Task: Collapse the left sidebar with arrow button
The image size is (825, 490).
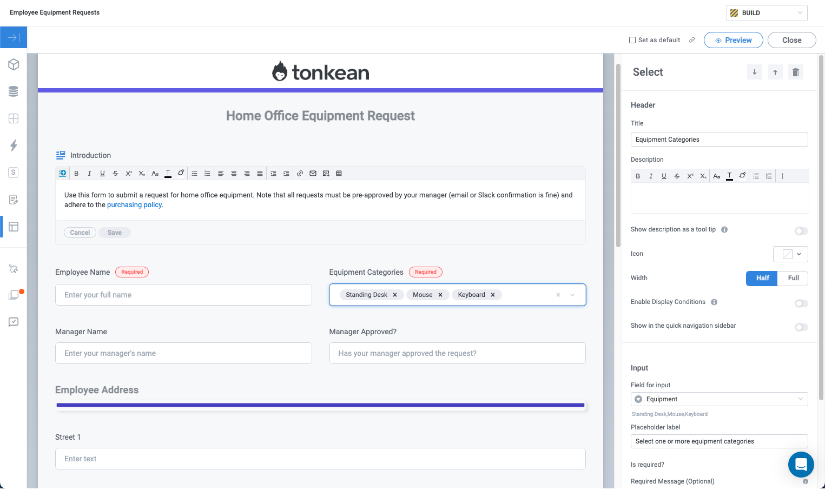Action: pos(14,37)
